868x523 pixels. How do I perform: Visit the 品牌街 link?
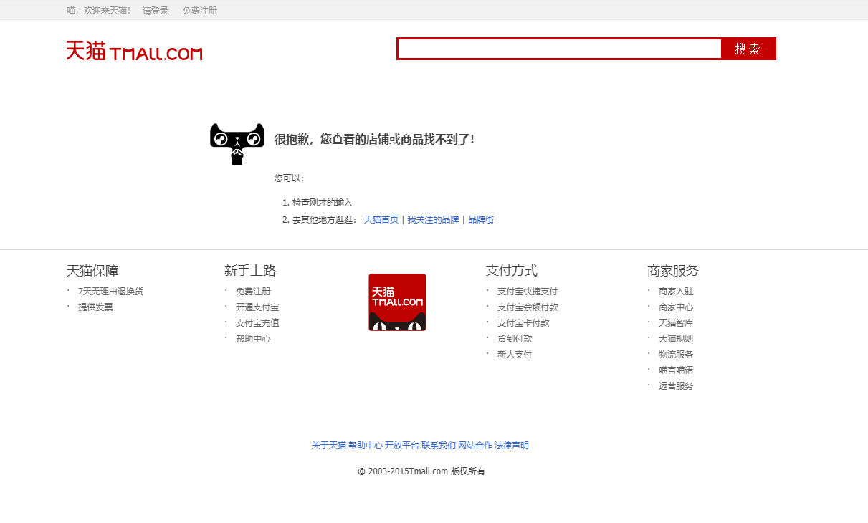[x=481, y=220]
